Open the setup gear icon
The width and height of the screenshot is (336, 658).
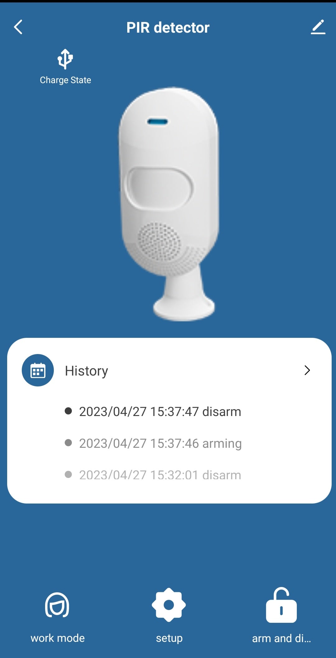[169, 605]
